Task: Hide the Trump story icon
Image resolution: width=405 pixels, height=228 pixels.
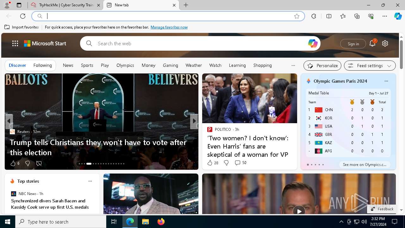Action: point(39,163)
